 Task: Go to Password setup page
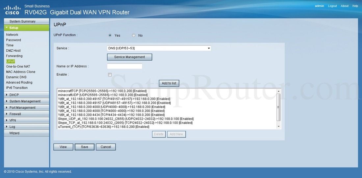tap(13, 40)
